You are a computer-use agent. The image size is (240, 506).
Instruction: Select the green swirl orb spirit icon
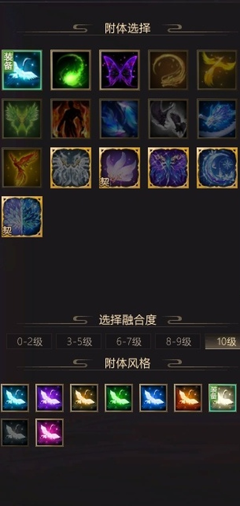click(71, 70)
